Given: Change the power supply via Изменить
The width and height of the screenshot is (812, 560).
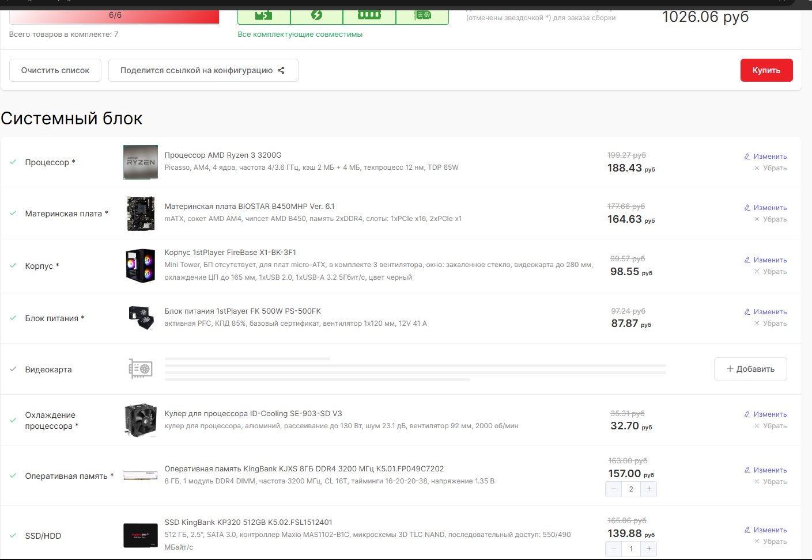Looking at the screenshot, I should 765,312.
